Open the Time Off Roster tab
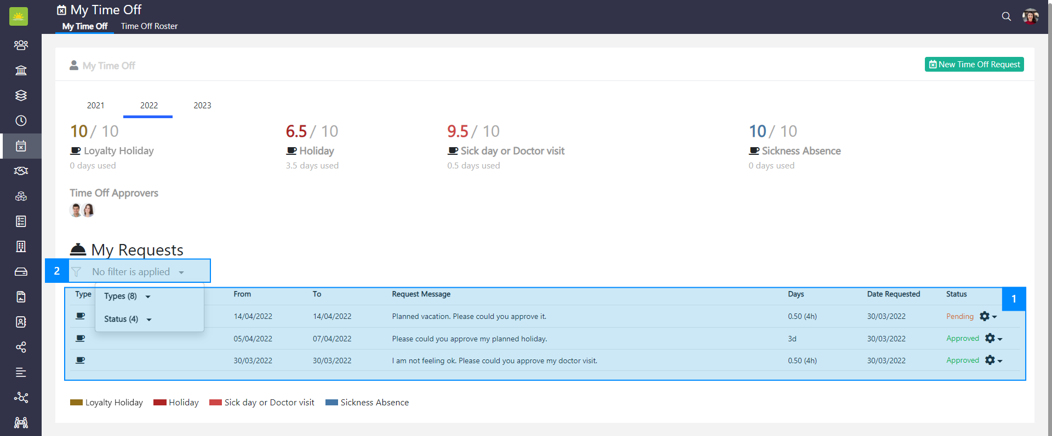The height and width of the screenshot is (436, 1052). point(149,26)
